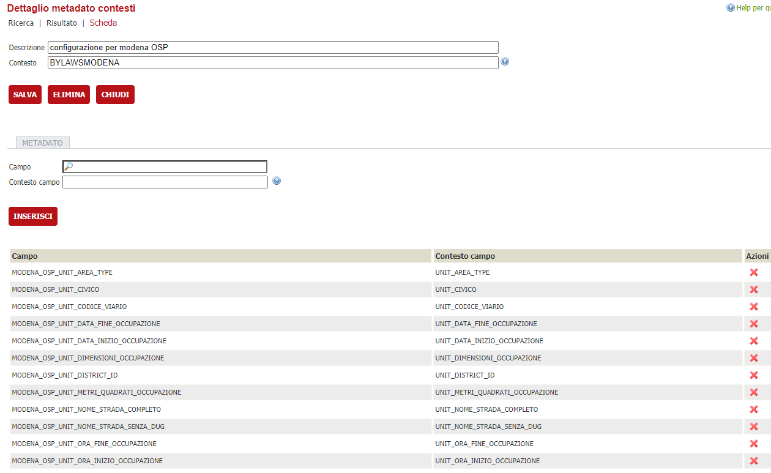This screenshot has width=771, height=473.
Task: Delete the MODENA_OSP_UNIT_AREA_TYPE row
Action: 754,272
